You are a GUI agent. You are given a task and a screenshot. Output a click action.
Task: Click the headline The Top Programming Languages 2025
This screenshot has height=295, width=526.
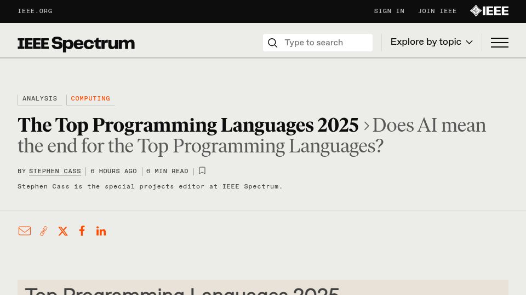coord(188,126)
